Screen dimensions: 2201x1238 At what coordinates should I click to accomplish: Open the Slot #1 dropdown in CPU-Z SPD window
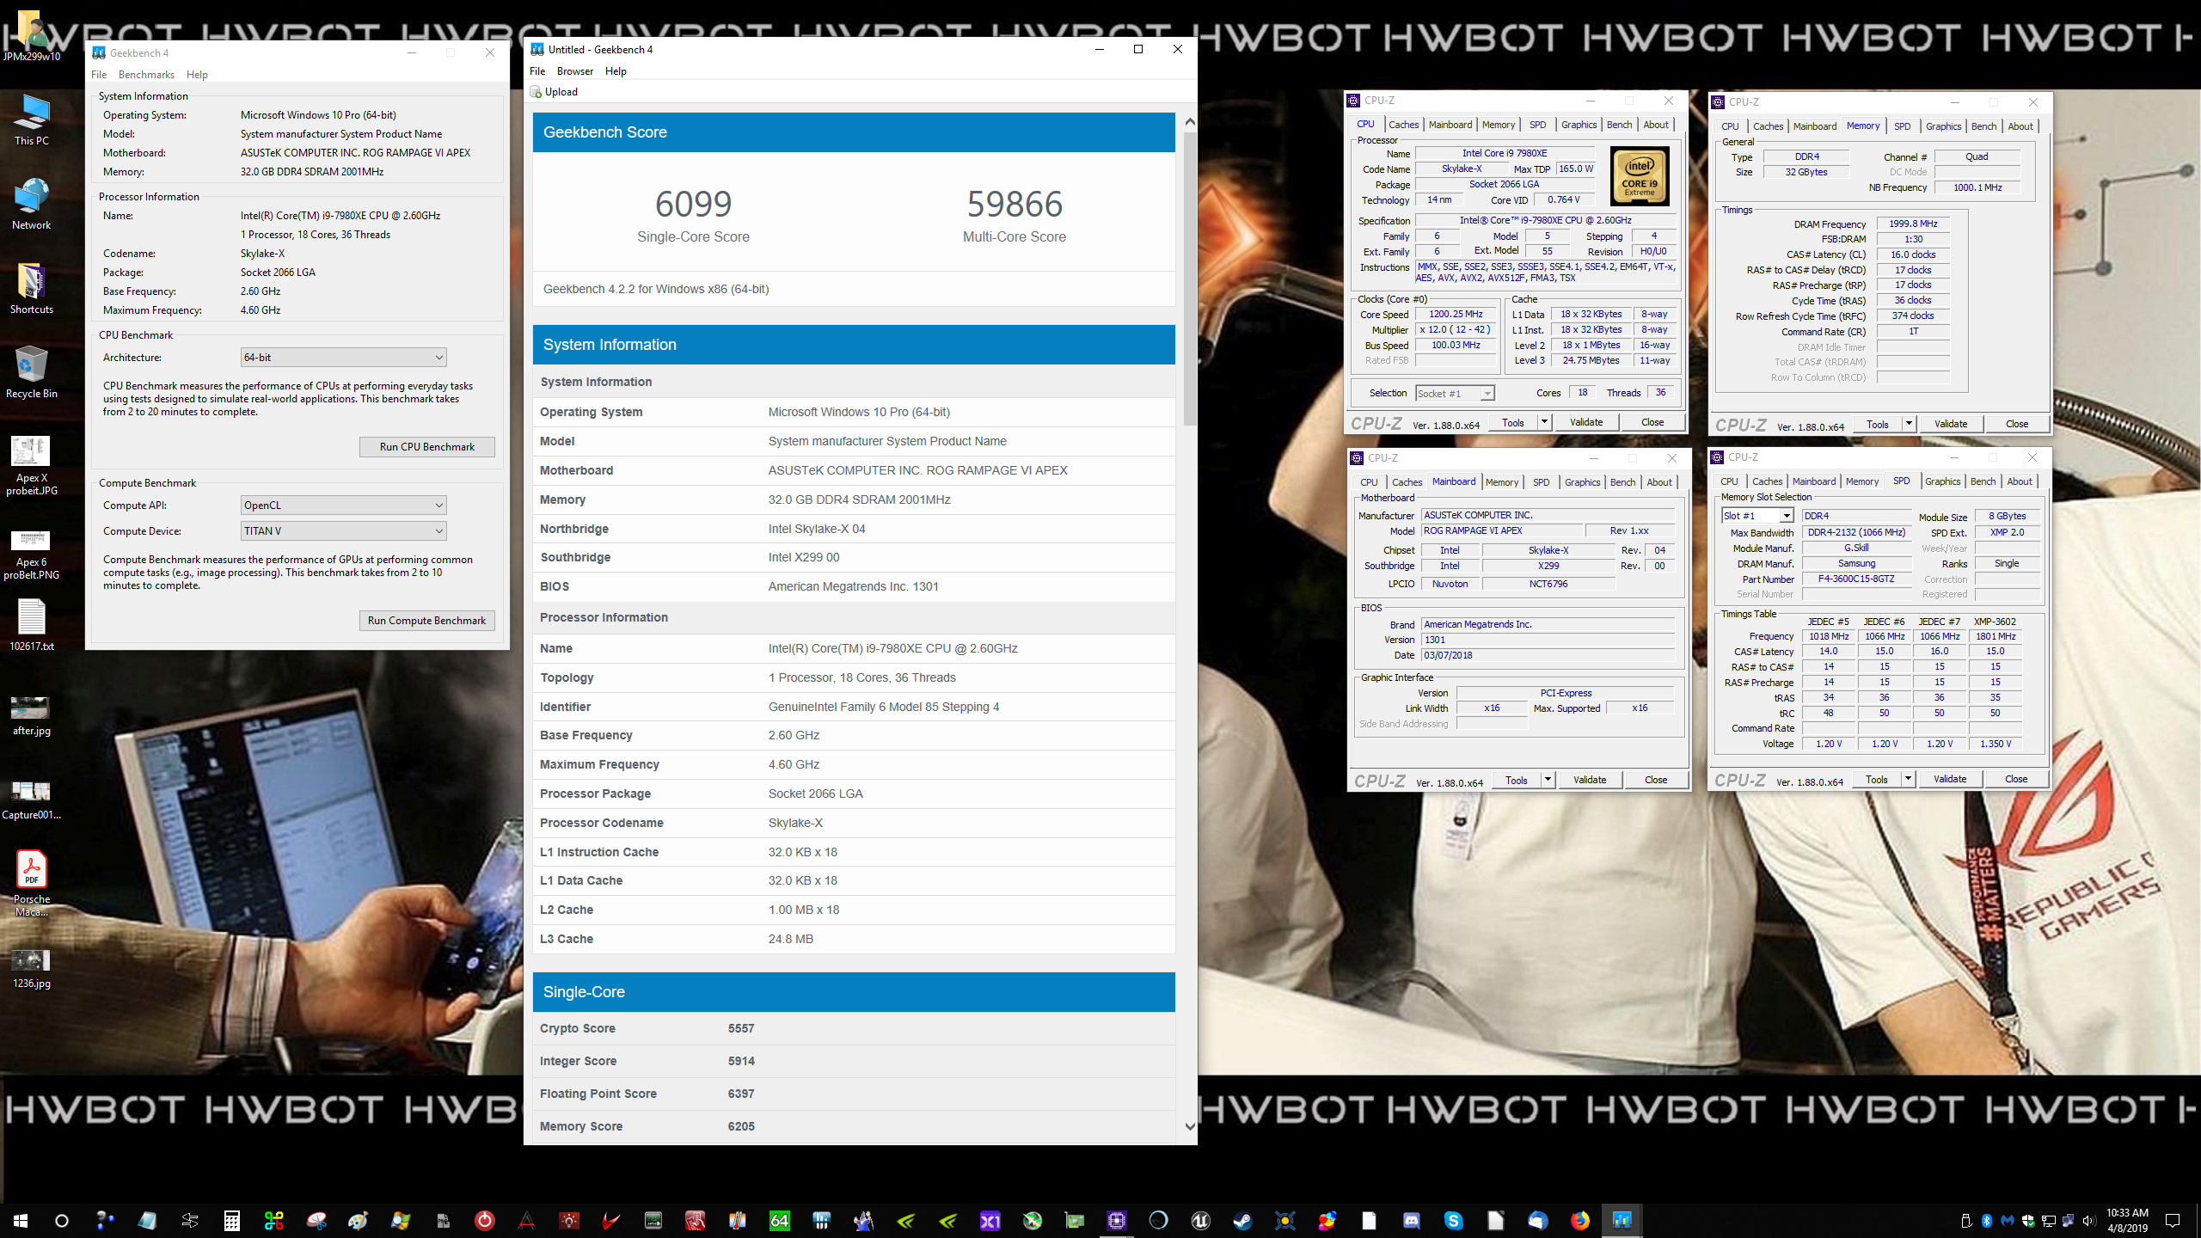tap(1757, 516)
